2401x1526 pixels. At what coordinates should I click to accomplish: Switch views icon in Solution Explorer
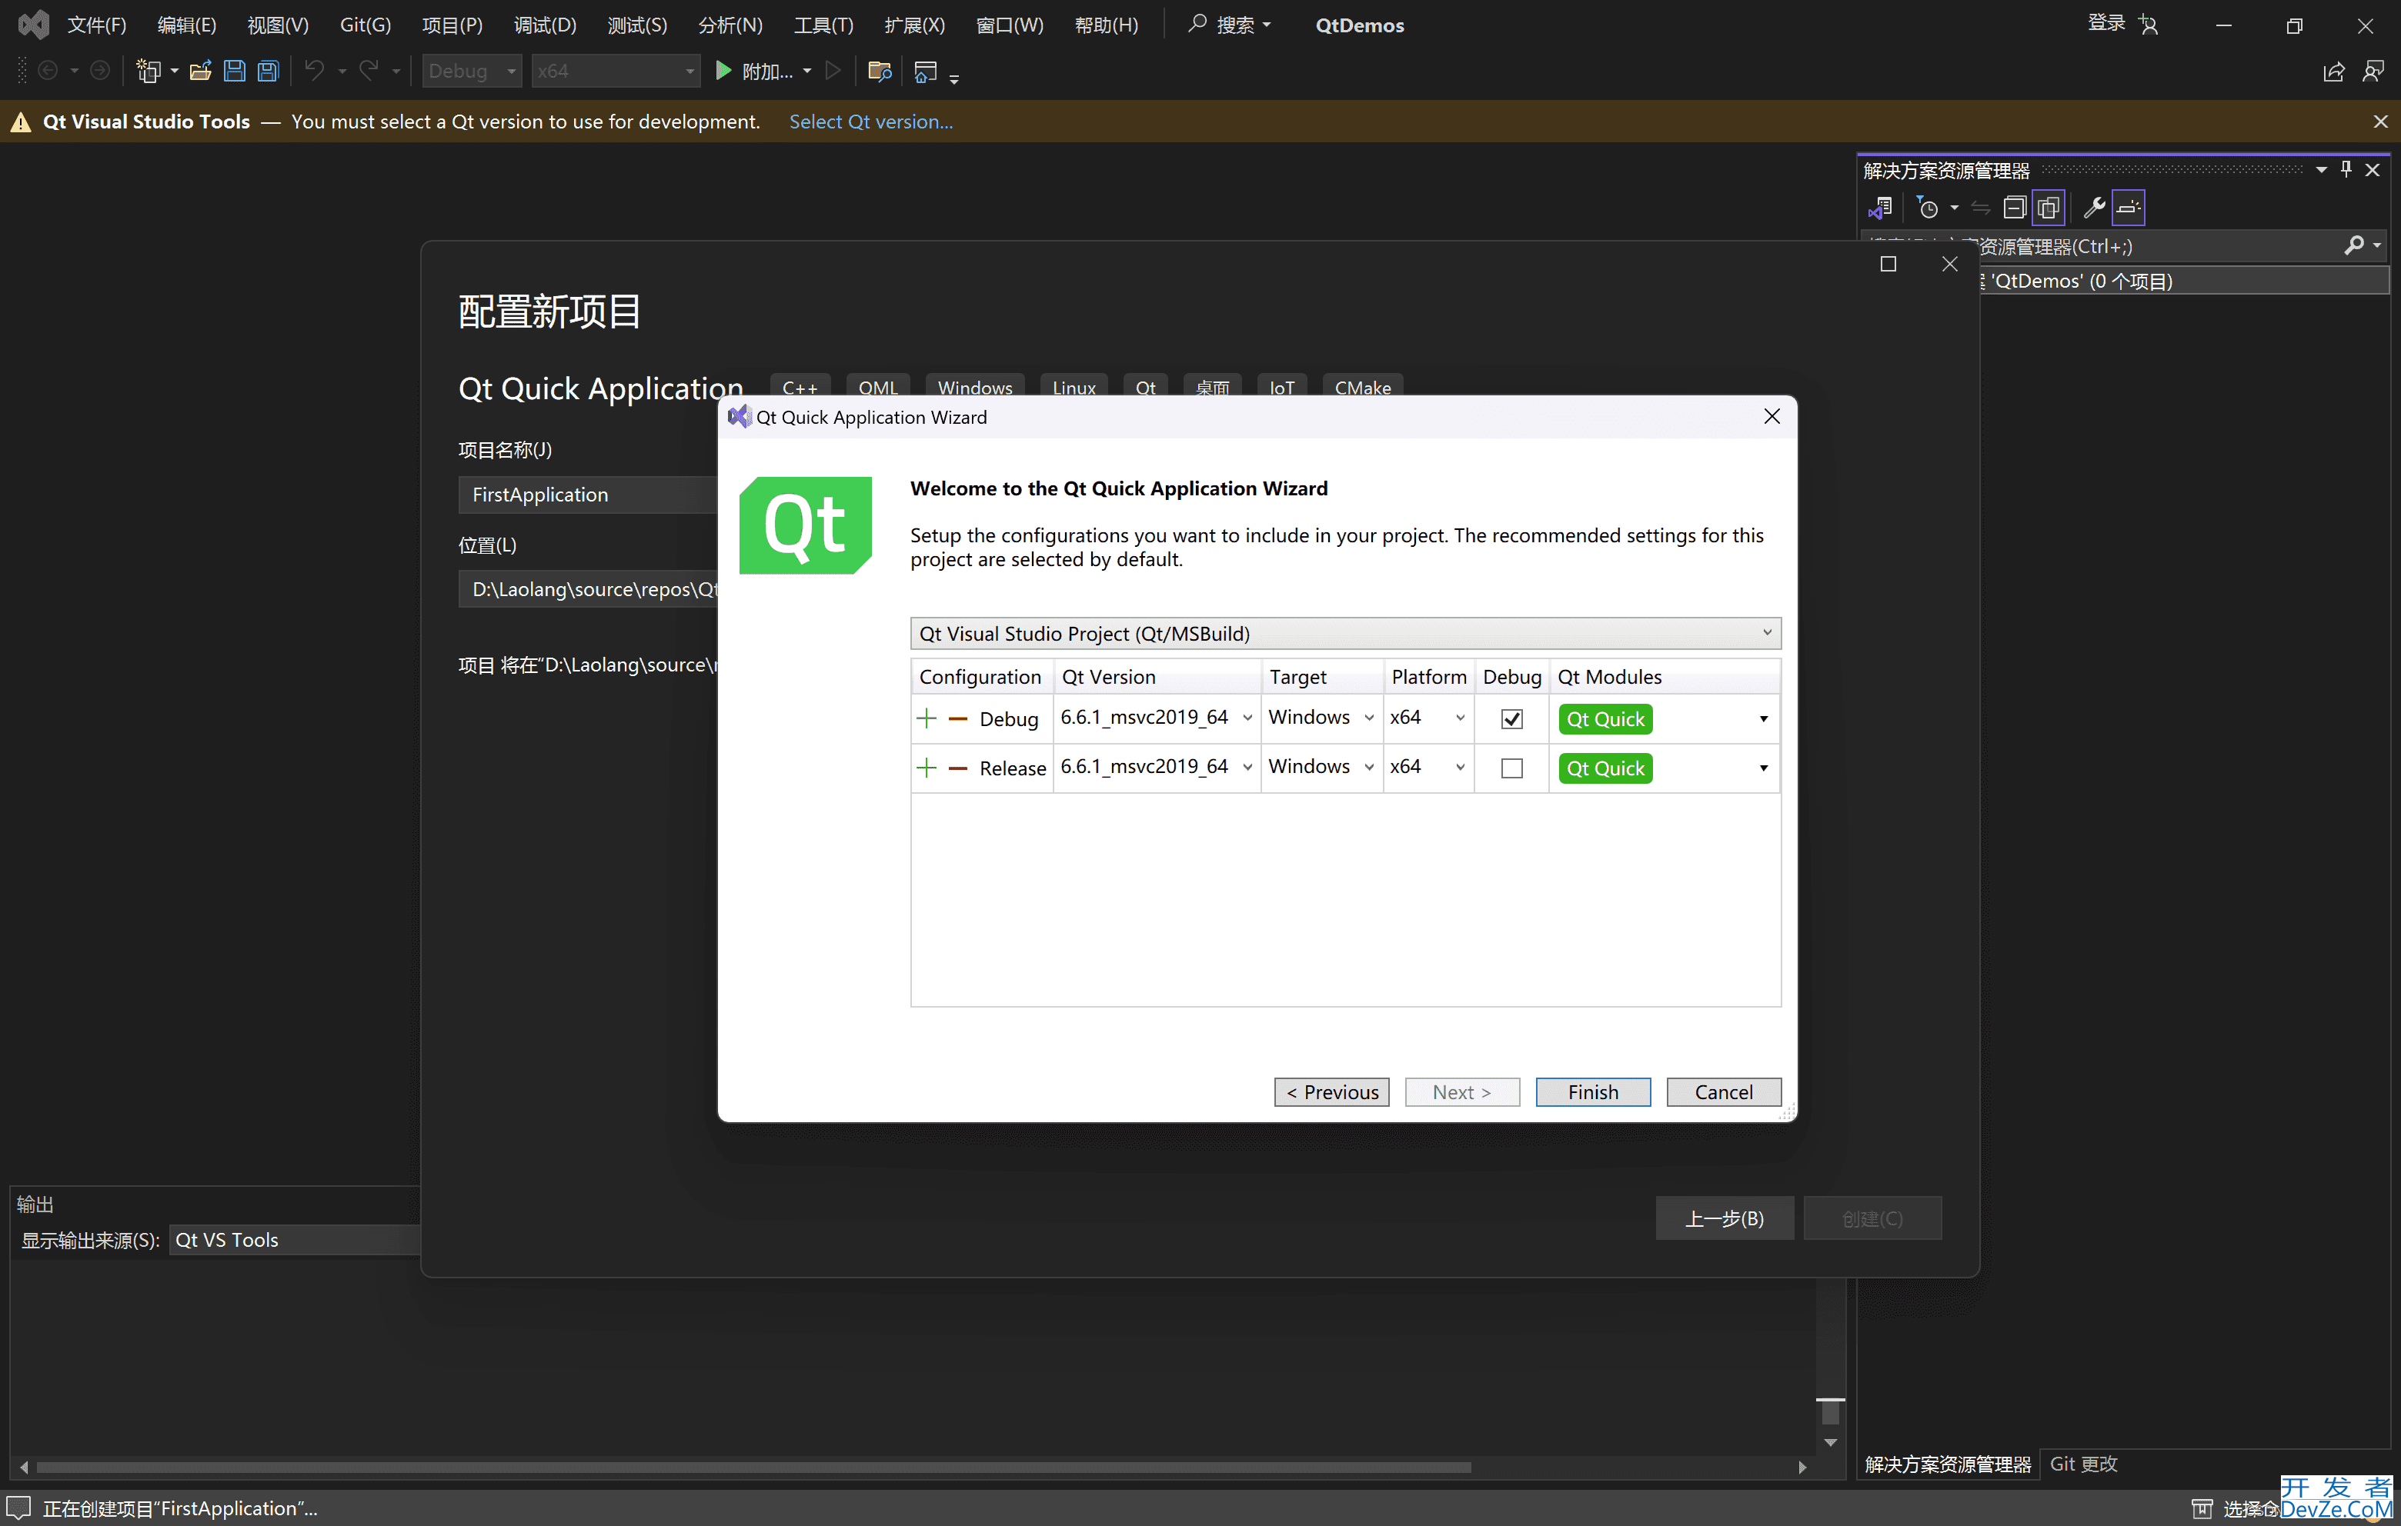[x=1881, y=208]
